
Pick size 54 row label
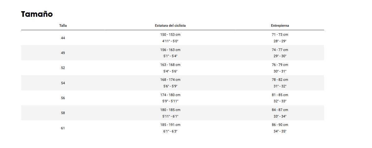click(x=63, y=83)
